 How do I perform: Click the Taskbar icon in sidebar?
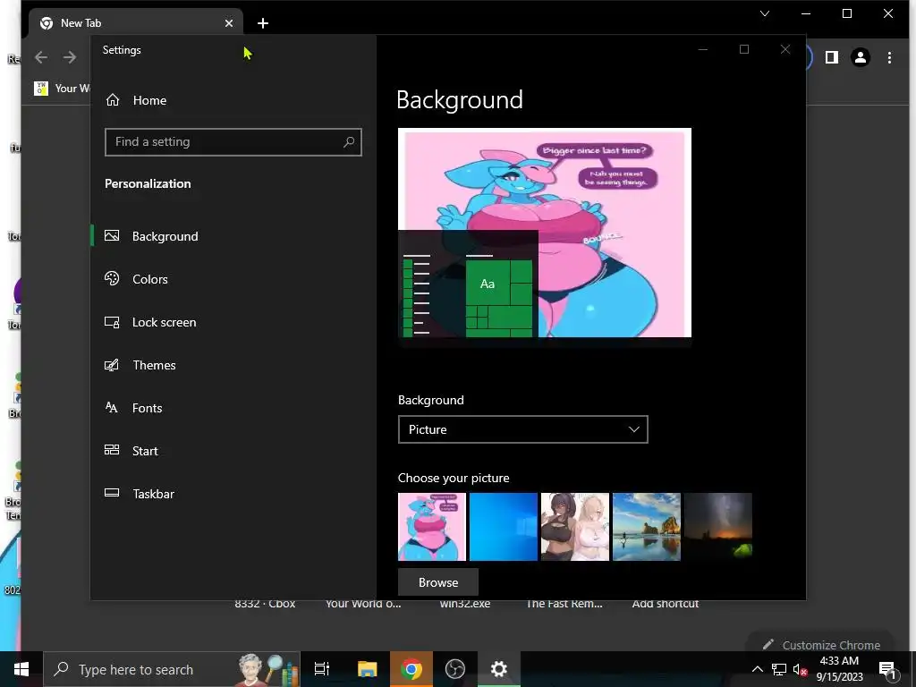tap(112, 493)
